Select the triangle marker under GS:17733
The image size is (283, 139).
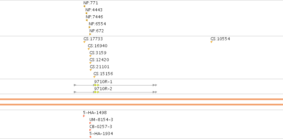click(84, 42)
